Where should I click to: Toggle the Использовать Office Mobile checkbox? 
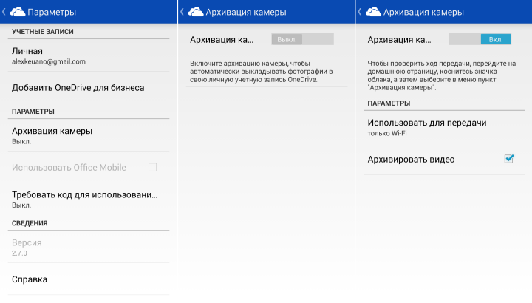coord(152,168)
